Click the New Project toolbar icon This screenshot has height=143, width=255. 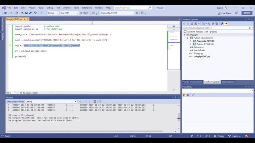[17, 13]
